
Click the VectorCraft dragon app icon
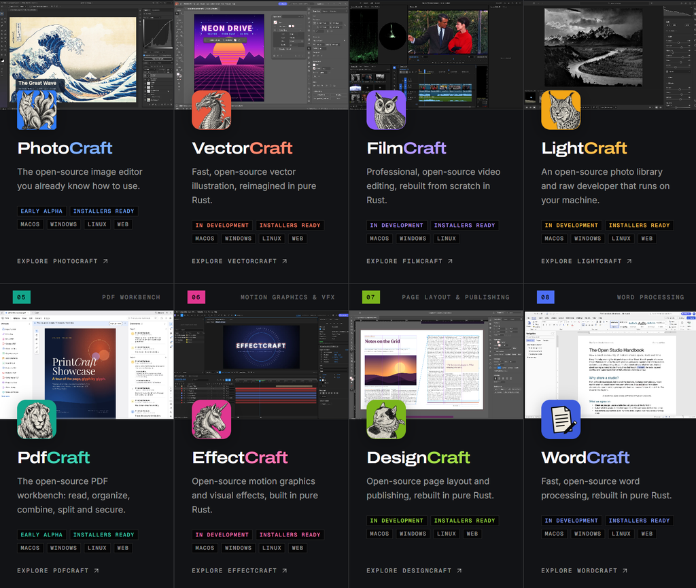[211, 110]
